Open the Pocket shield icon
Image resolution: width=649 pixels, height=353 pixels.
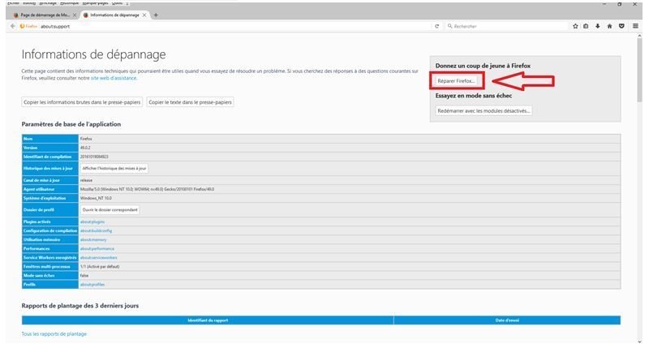pyautogui.click(x=622, y=26)
